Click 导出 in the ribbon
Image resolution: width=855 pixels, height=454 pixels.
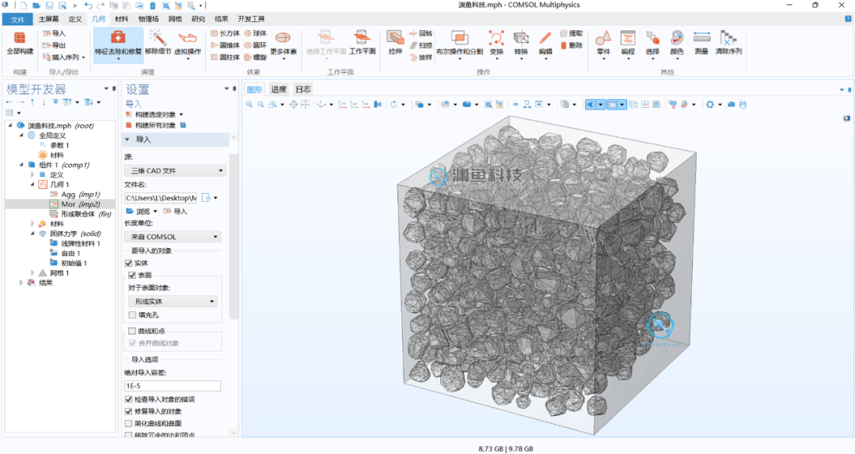[54, 45]
